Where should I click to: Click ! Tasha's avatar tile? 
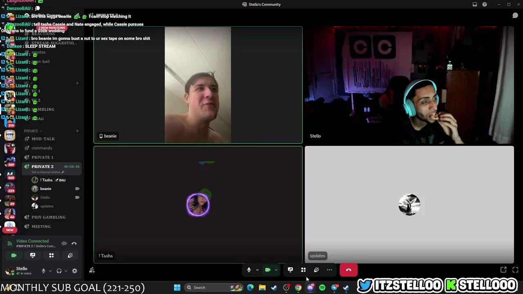coord(198,205)
